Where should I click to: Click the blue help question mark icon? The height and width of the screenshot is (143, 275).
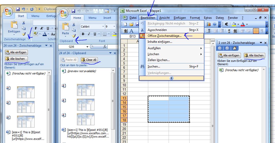coord(215,24)
